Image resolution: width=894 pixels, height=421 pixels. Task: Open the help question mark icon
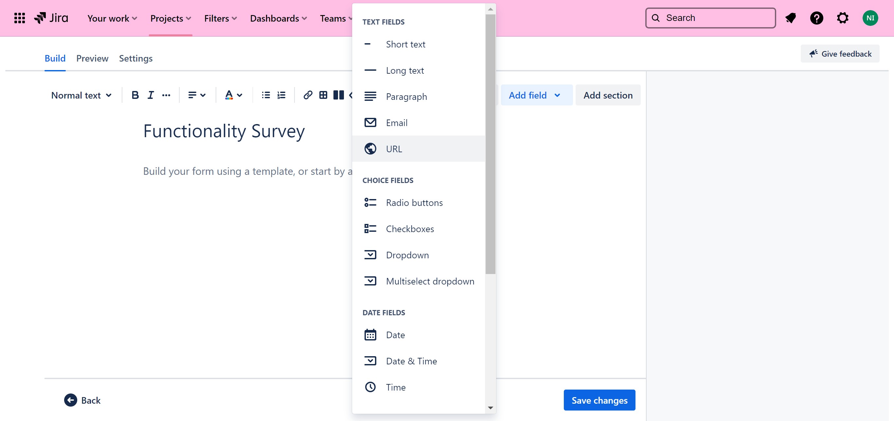(x=816, y=18)
